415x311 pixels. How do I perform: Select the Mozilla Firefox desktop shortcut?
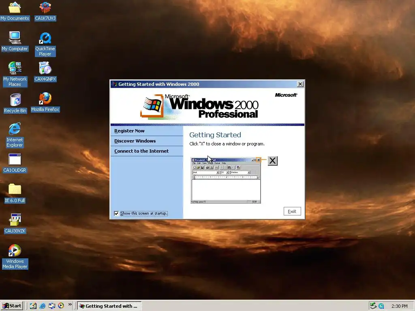point(45,102)
